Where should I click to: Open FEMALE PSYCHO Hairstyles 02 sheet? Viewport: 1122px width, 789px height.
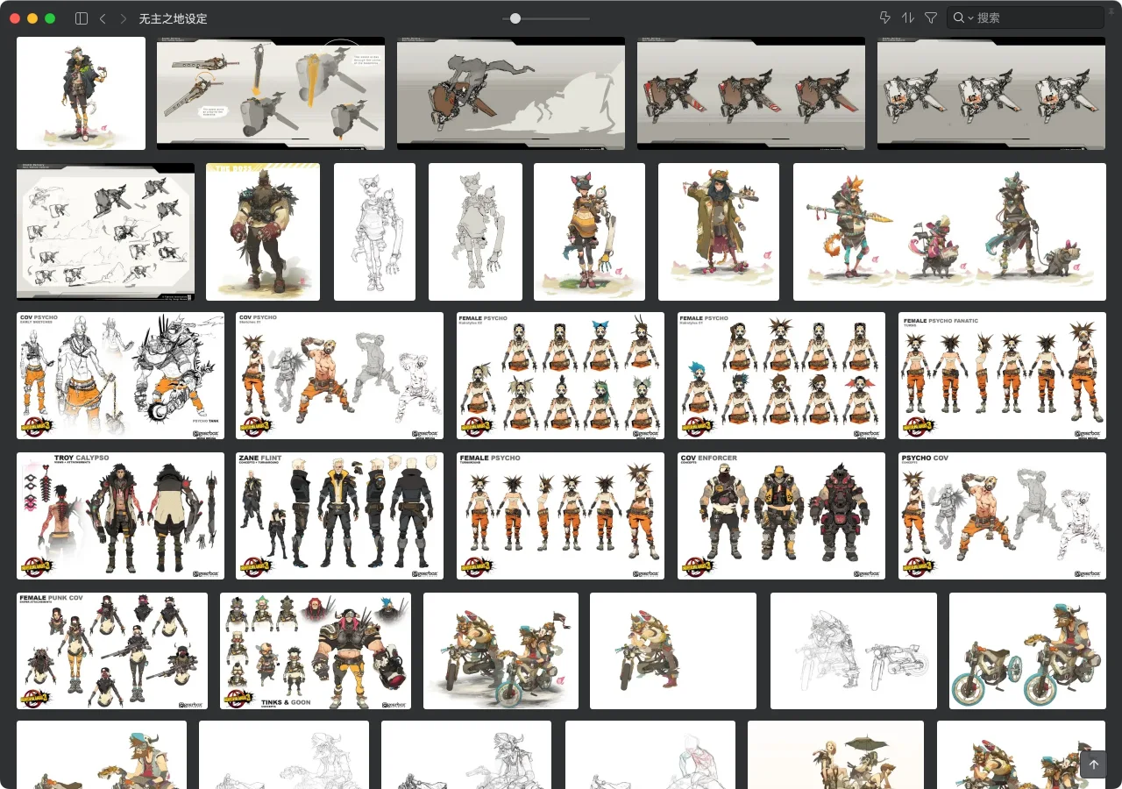tap(560, 375)
